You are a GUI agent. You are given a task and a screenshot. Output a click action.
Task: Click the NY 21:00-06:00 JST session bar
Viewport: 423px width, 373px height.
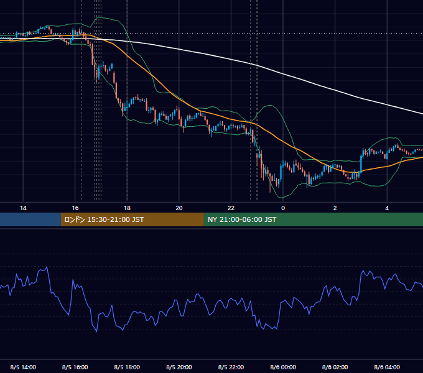point(313,219)
